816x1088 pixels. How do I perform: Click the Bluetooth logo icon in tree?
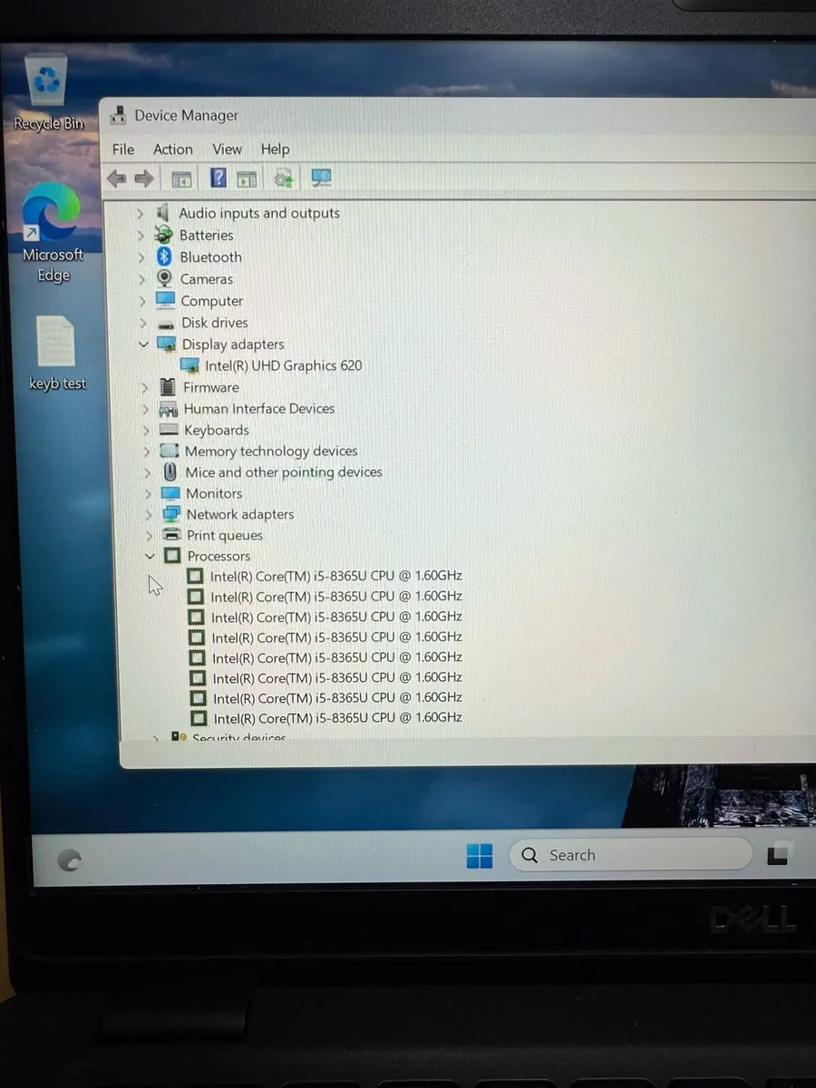tap(164, 257)
